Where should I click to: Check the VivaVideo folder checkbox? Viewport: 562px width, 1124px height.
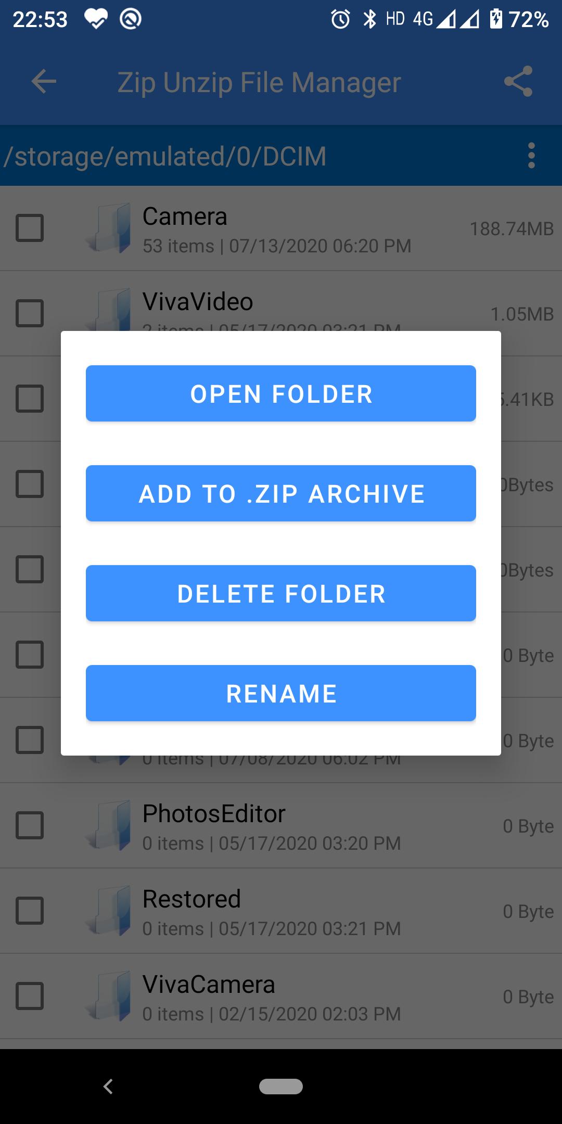(x=30, y=313)
